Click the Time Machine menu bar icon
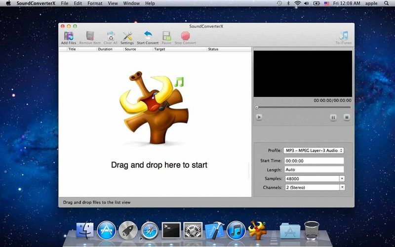Image resolution: width=395 pixels, height=247 pixels. pyautogui.click(x=279, y=3)
